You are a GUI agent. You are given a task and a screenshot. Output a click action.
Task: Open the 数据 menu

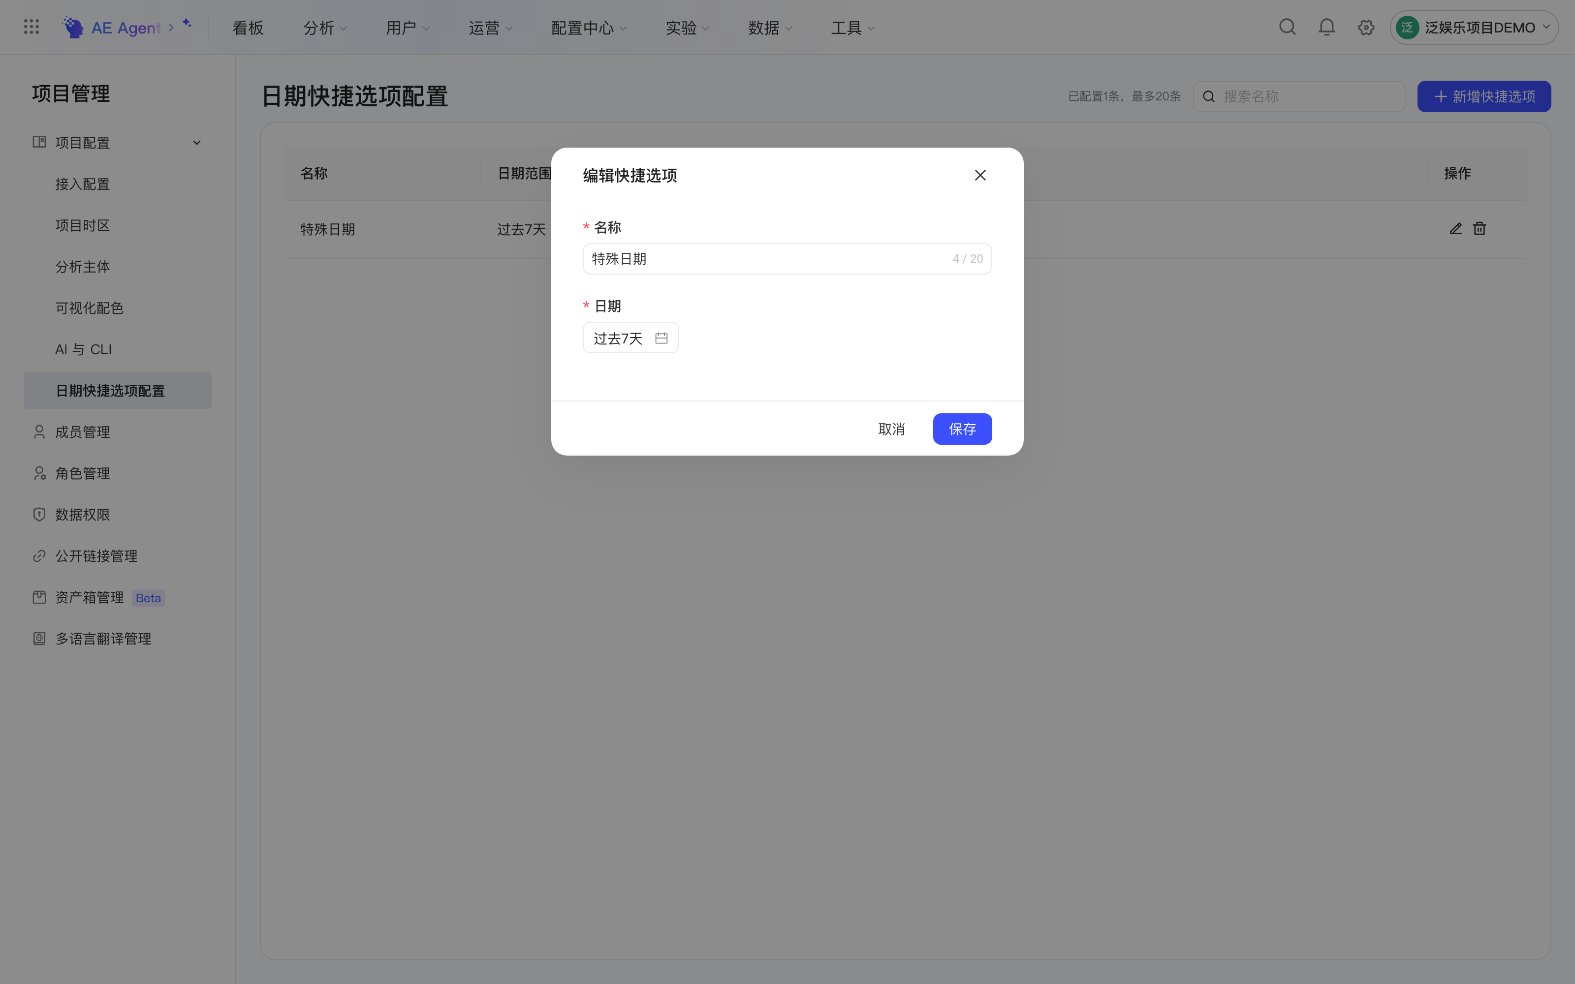[770, 28]
